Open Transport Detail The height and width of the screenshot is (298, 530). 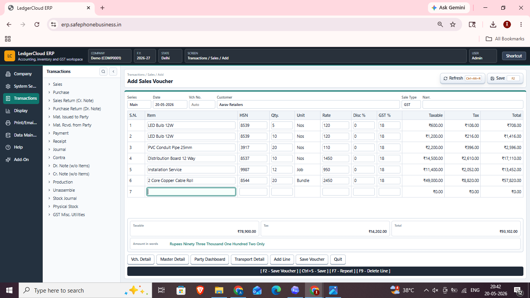coord(249,259)
